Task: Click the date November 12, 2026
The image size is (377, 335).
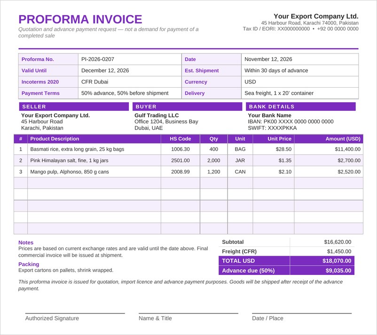Action: (x=268, y=59)
